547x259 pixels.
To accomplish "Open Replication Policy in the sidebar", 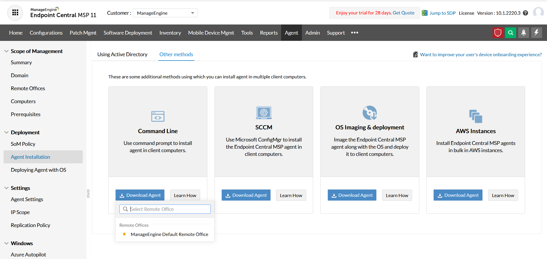I will point(31,225).
